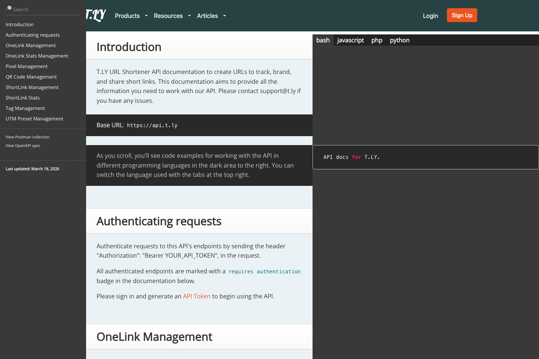Open the QR Code Management section

(x=31, y=77)
